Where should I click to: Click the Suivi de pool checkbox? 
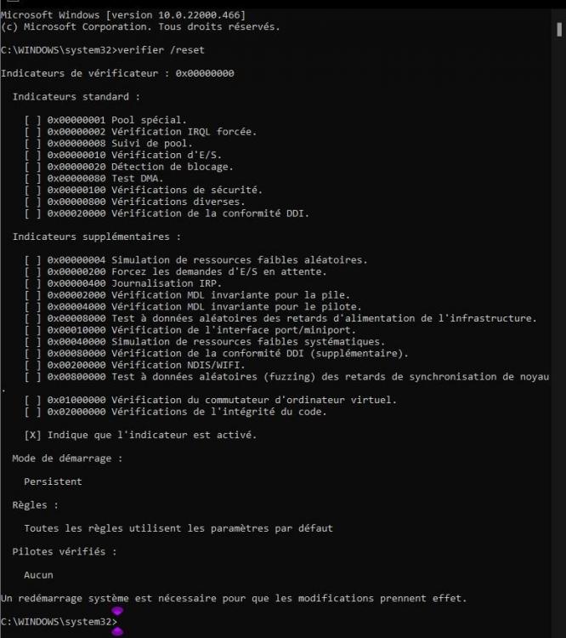pyautogui.click(x=32, y=144)
